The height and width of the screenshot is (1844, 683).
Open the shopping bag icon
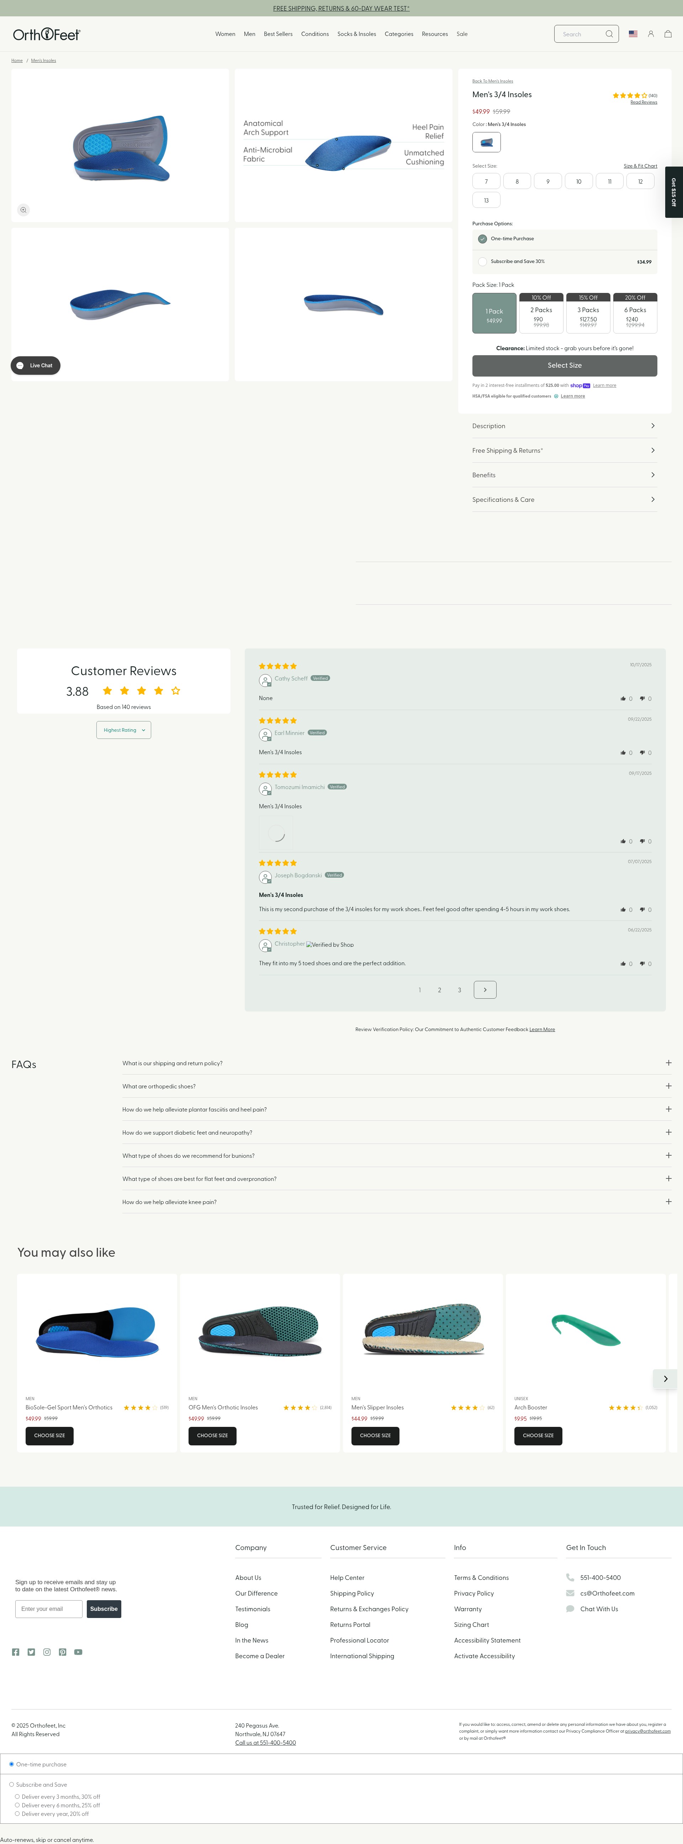(668, 34)
